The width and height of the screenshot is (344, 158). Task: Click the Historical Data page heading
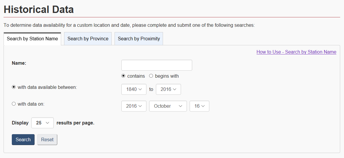[39, 9]
